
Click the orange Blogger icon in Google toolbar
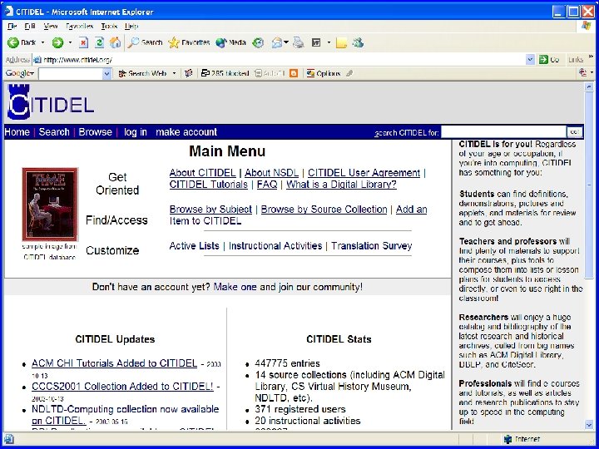click(x=294, y=73)
